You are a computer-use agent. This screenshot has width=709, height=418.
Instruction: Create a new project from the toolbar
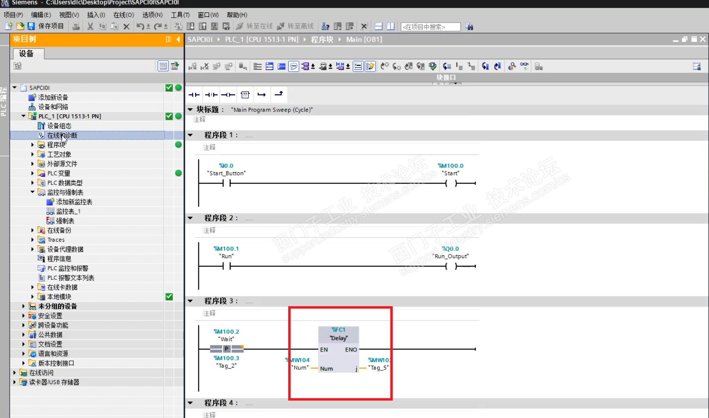click(x=9, y=26)
